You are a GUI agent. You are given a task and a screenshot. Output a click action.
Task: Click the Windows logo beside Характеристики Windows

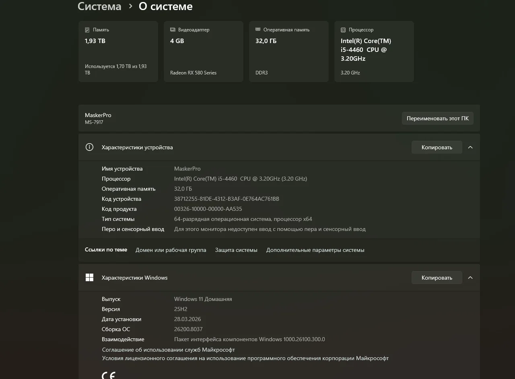click(x=89, y=278)
